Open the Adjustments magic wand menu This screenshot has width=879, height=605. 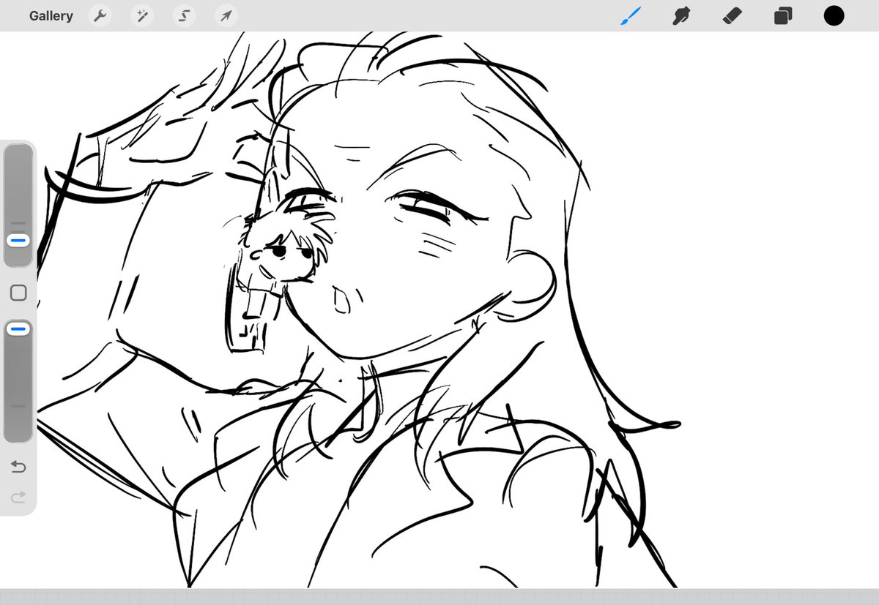point(142,16)
